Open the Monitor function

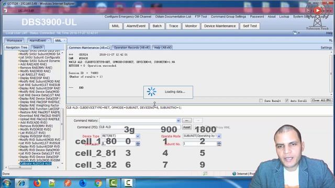(191, 26)
